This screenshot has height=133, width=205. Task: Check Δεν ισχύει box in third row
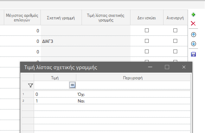tap(147, 52)
